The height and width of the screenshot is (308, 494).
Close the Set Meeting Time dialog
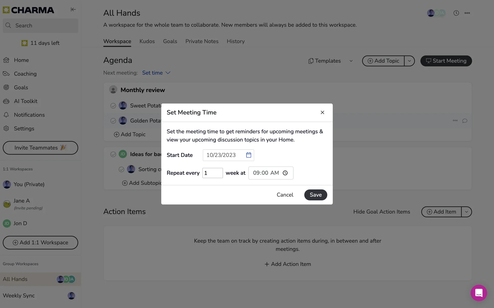coord(322,112)
